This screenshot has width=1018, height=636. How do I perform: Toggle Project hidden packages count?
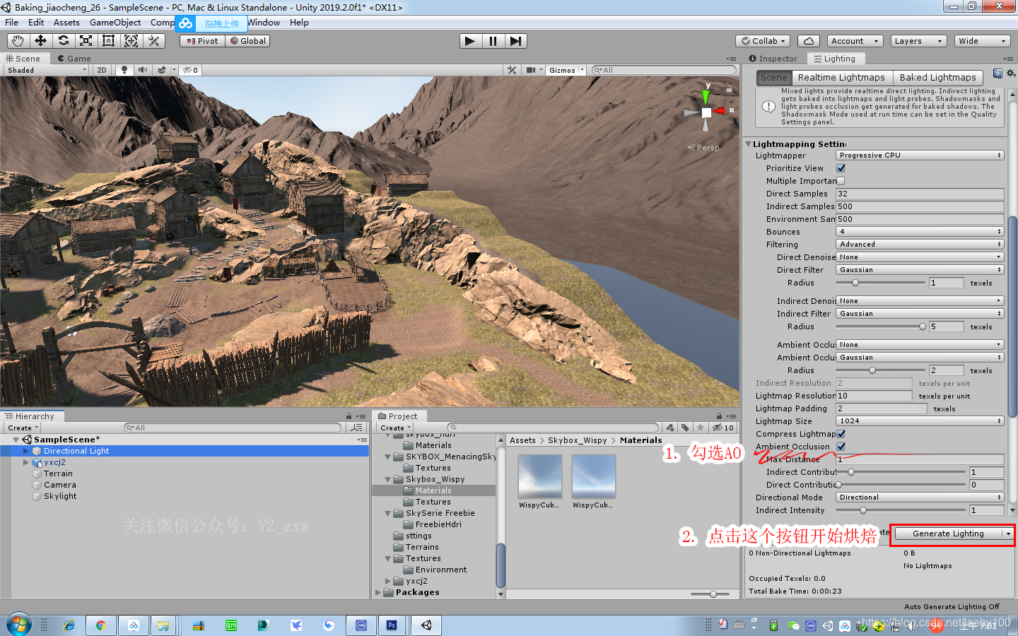(722, 428)
